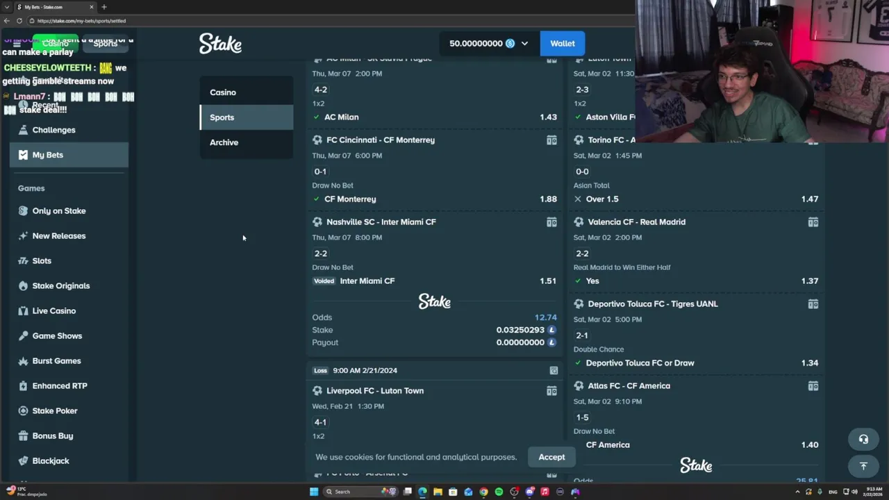The image size is (889, 500).
Task: Click the Valencia CF - Real Madrid match title
Action: tap(637, 222)
